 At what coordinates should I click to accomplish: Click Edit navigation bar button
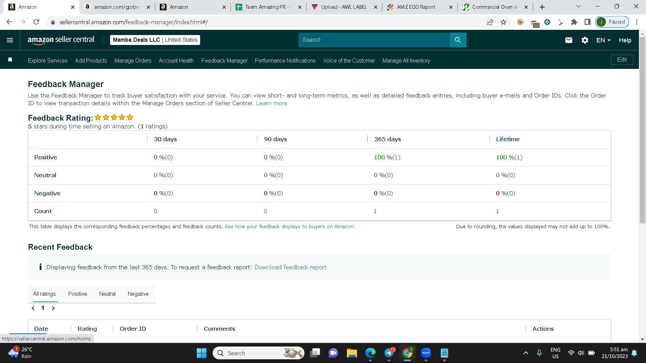pyautogui.click(x=622, y=60)
